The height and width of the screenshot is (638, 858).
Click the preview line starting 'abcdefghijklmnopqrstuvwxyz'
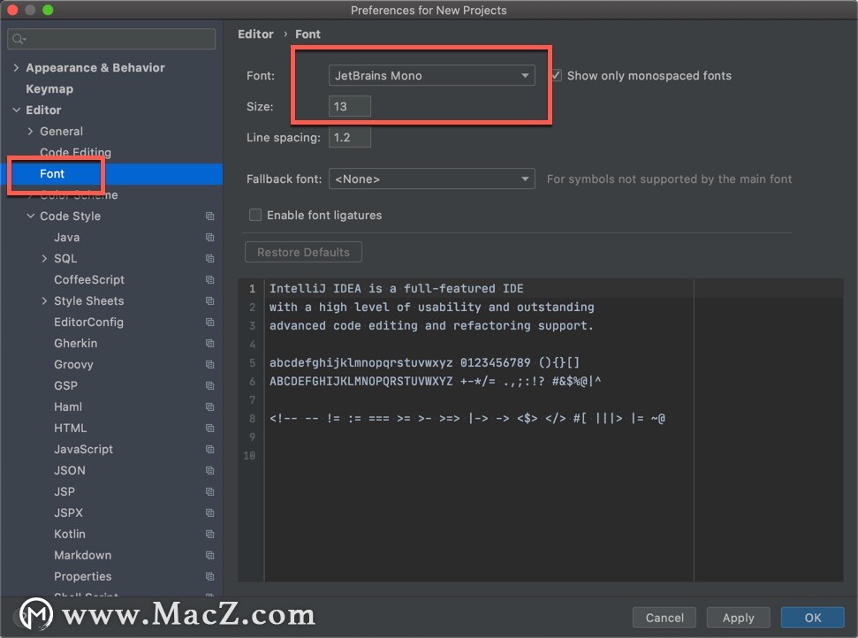coord(424,363)
